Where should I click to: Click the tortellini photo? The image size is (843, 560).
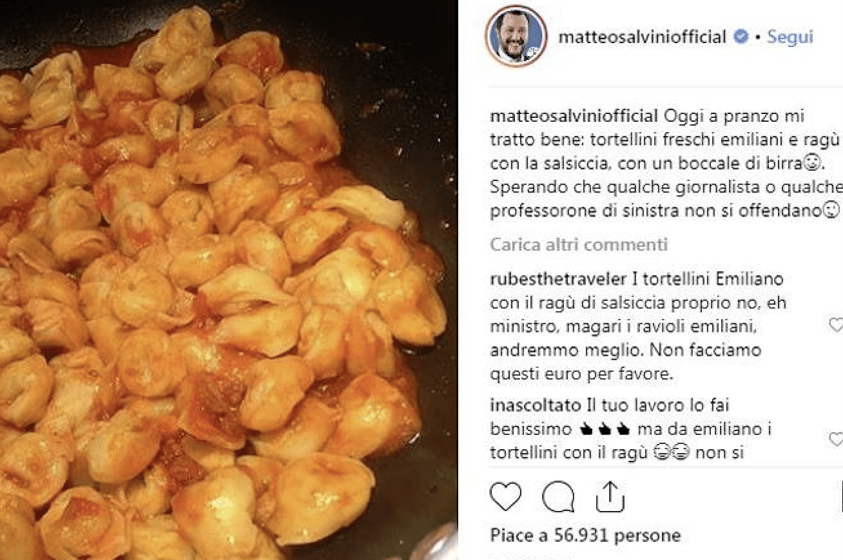(228, 280)
